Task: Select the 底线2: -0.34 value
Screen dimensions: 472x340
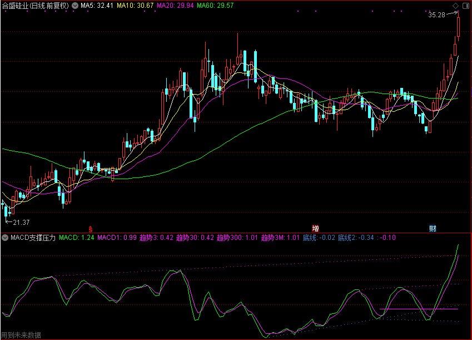Action: coord(356,238)
